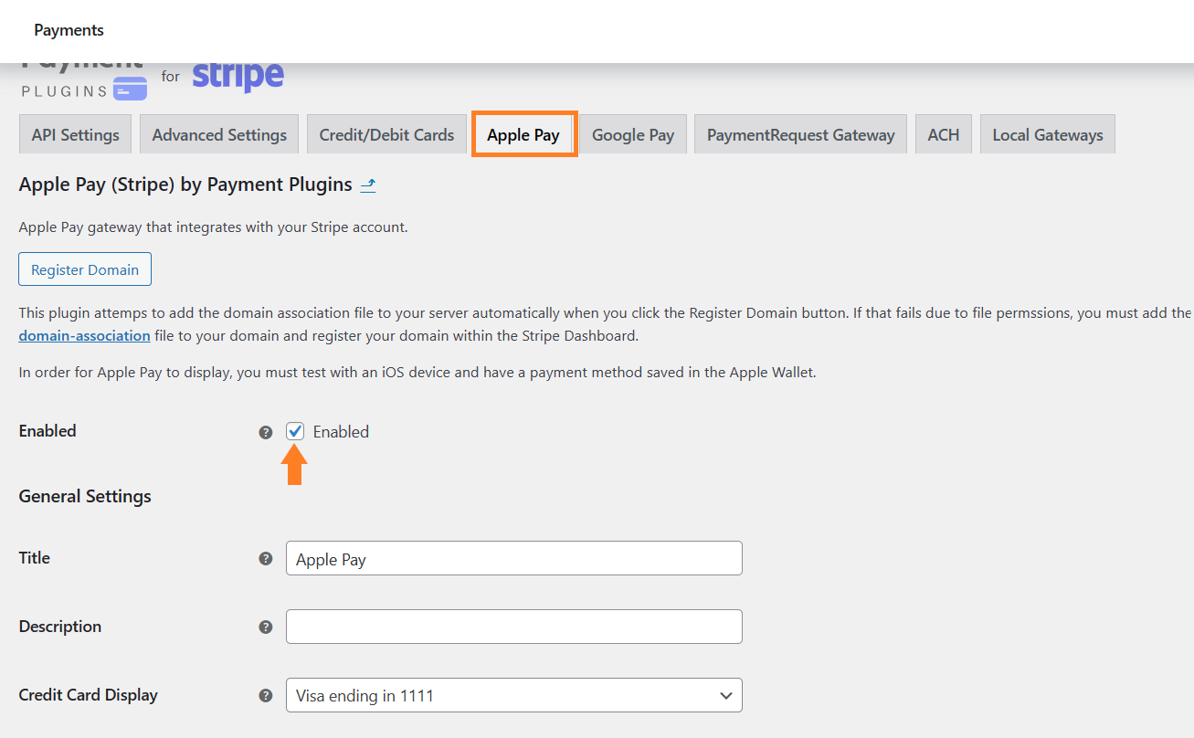This screenshot has height=738, width=1194.
Task: Select the ACH tab
Action: tap(944, 134)
